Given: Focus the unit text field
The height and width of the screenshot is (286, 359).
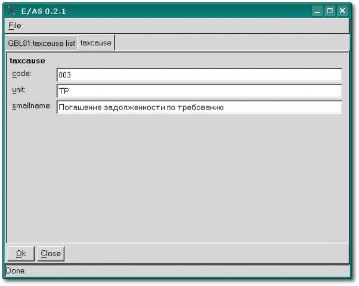Looking at the screenshot, I should coord(199,91).
